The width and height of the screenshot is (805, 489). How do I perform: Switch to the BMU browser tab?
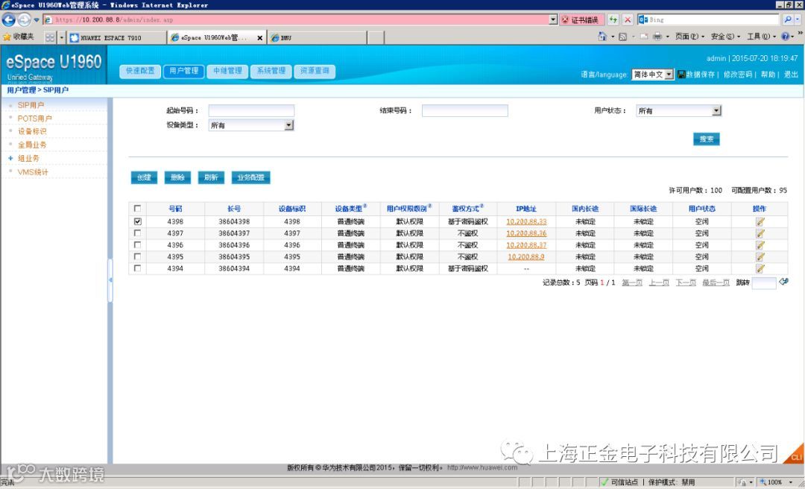coord(317,38)
